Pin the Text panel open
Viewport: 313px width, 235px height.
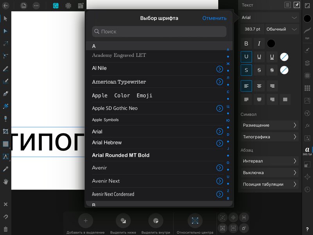(297, 5)
